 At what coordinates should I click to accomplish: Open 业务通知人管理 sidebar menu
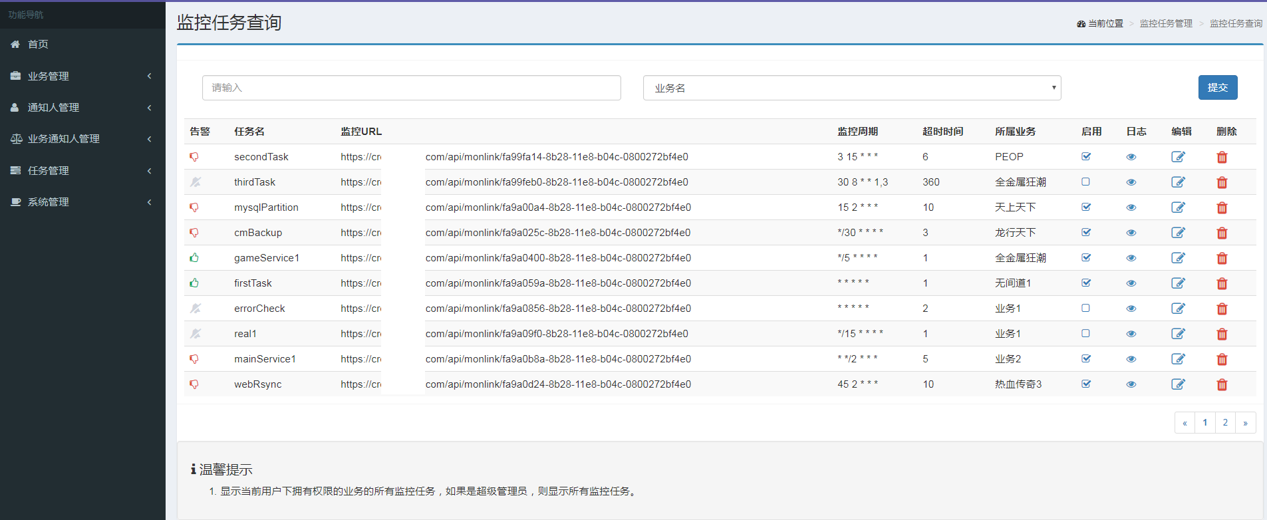[x=82, y=138]
